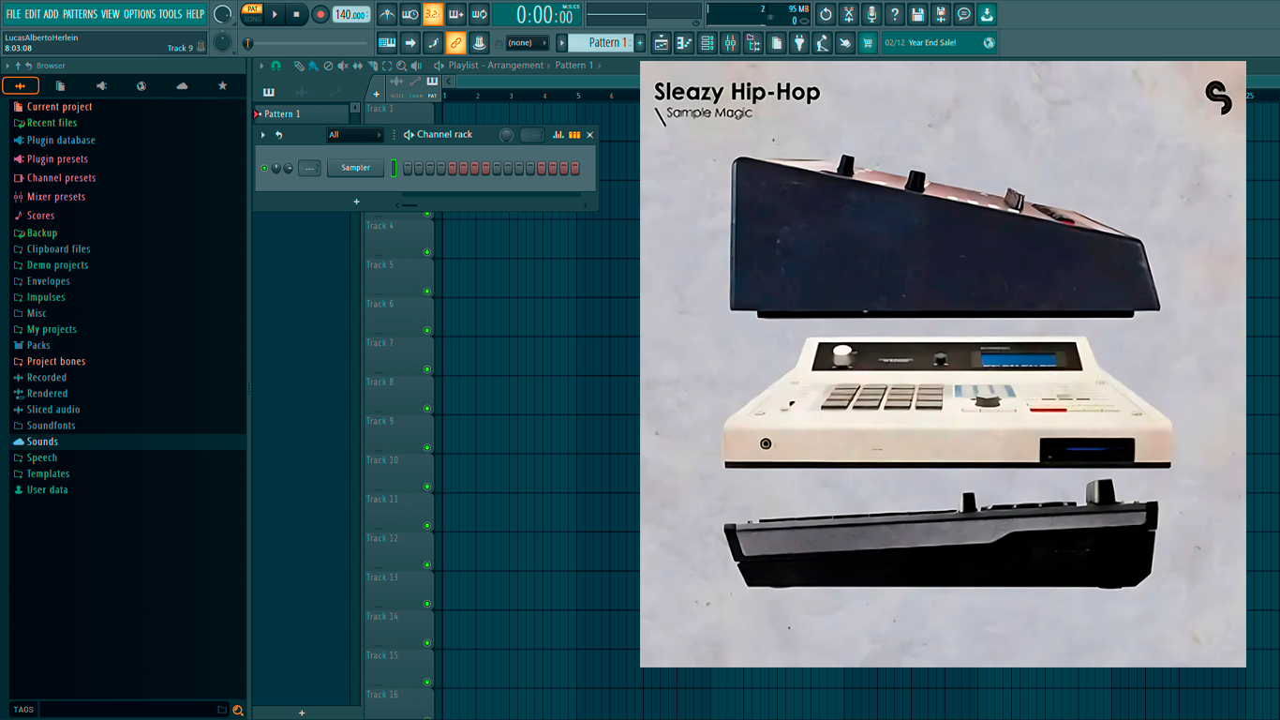Open channel rack options arrow menu
The image size is (1280, 720).
click(x=263, y=135)
